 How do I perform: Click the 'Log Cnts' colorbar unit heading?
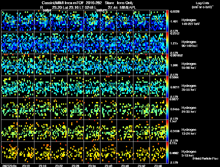tap(202, 3)
